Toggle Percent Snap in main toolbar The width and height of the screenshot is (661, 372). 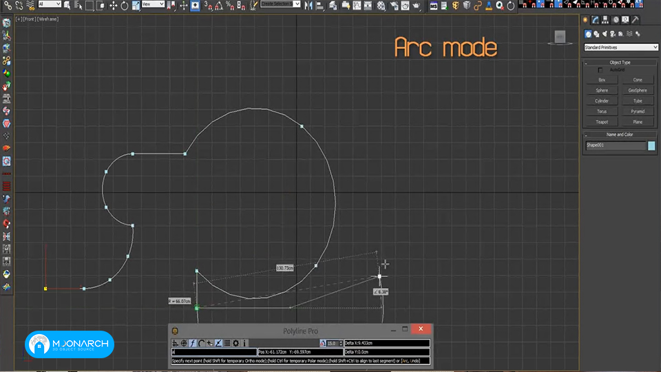tap(230, 6)
